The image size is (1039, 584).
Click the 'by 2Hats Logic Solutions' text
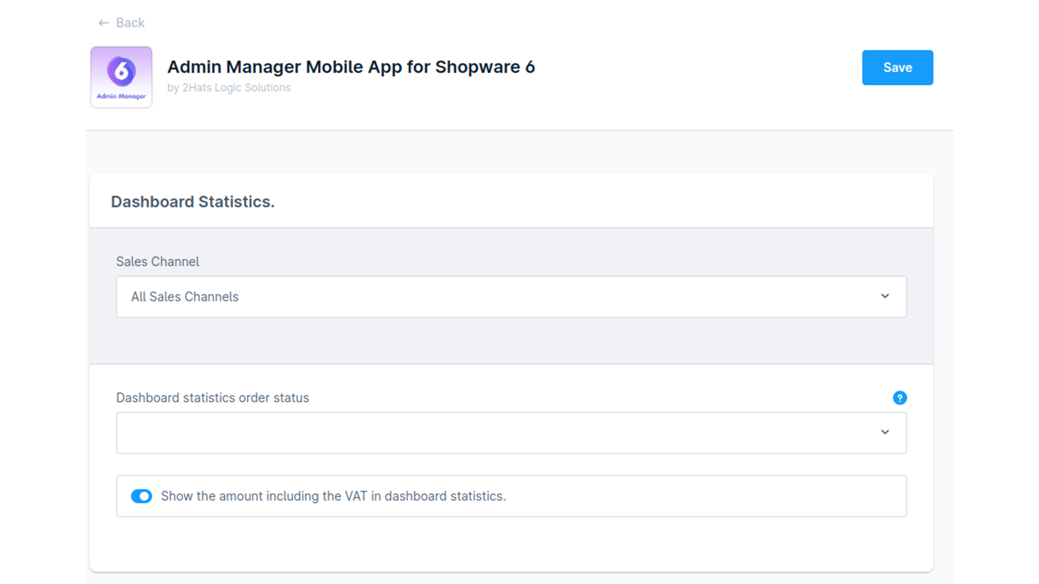(x=229, y=88)
